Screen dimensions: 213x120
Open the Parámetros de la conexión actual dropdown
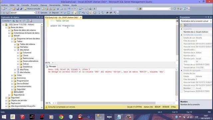[211, 21]
